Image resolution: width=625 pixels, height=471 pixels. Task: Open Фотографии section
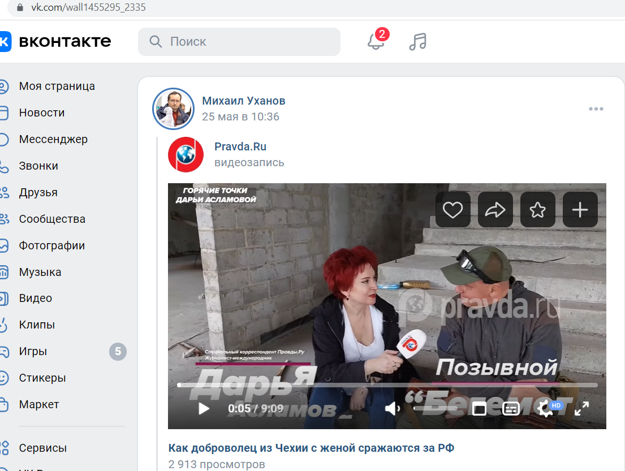click(52, 245)
